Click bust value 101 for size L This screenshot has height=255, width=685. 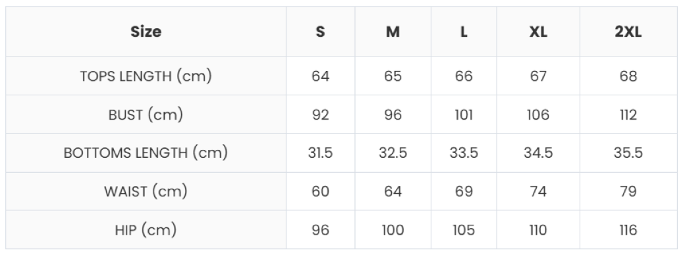(x=464, y=114)
